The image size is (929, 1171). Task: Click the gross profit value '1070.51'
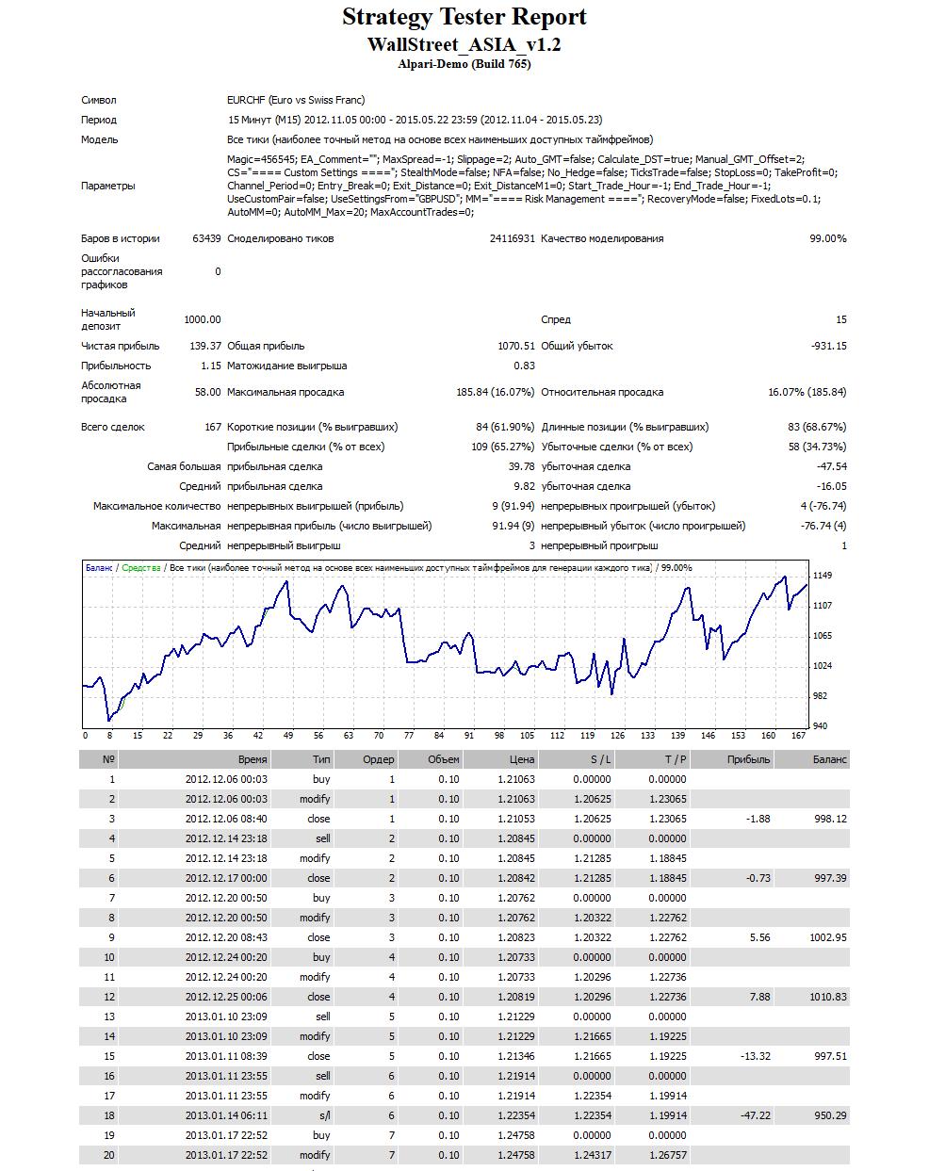[x=516, y=346]
